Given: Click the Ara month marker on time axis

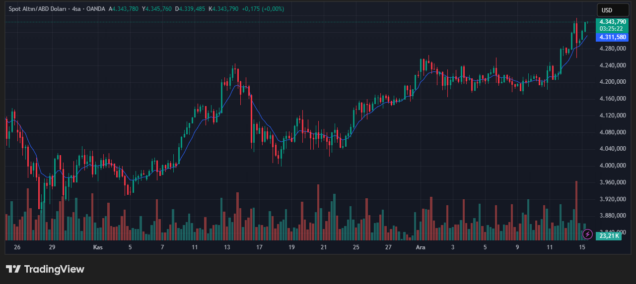Looking at the screenshot, I should tap(421, 247).
